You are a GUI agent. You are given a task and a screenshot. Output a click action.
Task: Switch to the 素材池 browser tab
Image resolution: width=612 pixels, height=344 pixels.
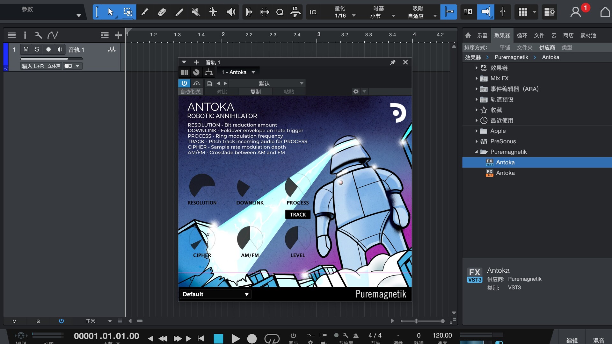point(588,35)
